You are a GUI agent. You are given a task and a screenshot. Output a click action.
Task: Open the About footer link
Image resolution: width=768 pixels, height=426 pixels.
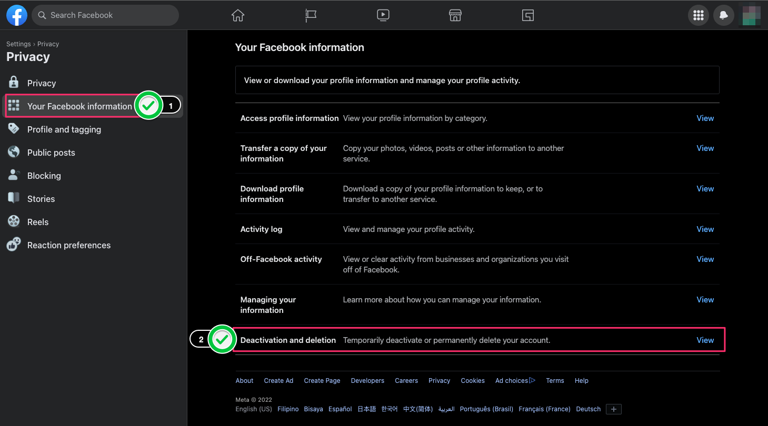pyautogui.click(x=244, y=381)
